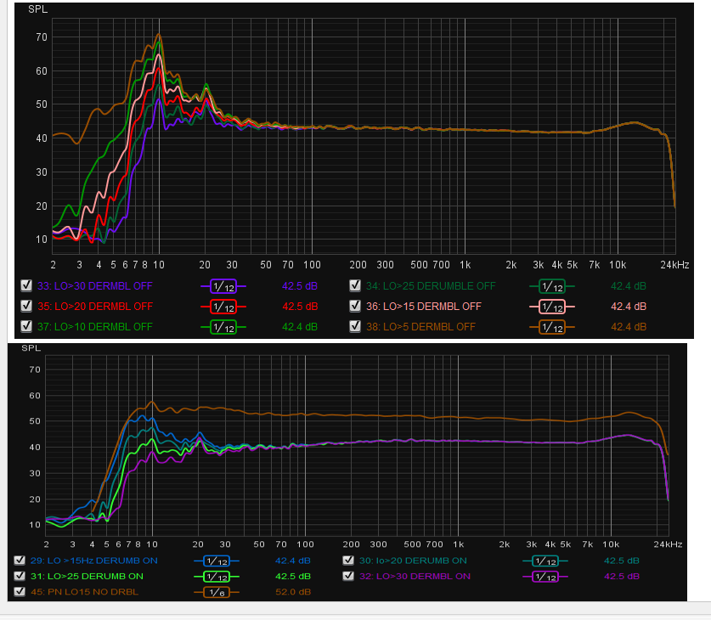Click the label "38: LO>5 DERMBL OFF"
Screen dimensions: 711x620
pos(420,327)
